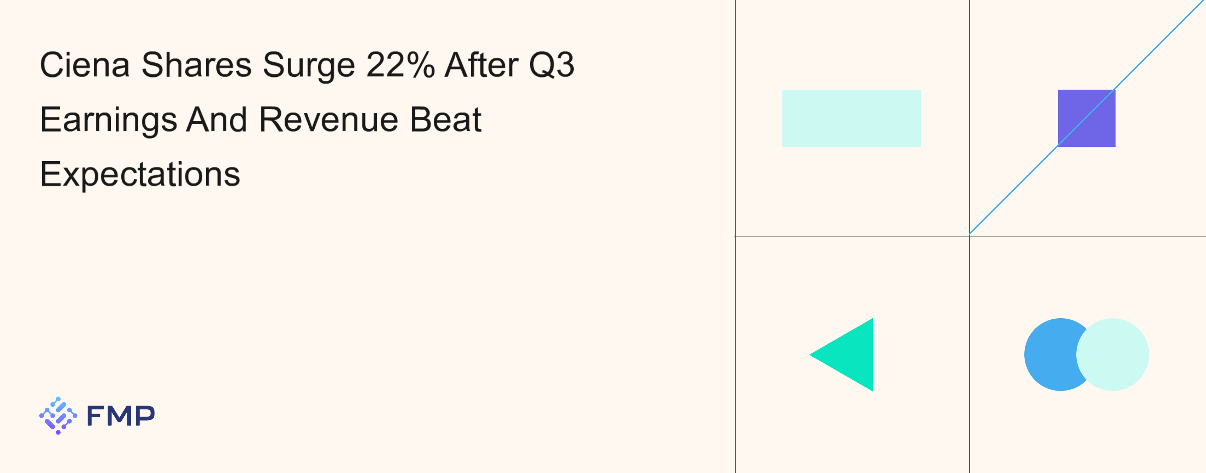The width and height of the screenshot is (1206, 473).
Task: Click the word "Expectations" in the headline
Action: (x=140, y=174)
